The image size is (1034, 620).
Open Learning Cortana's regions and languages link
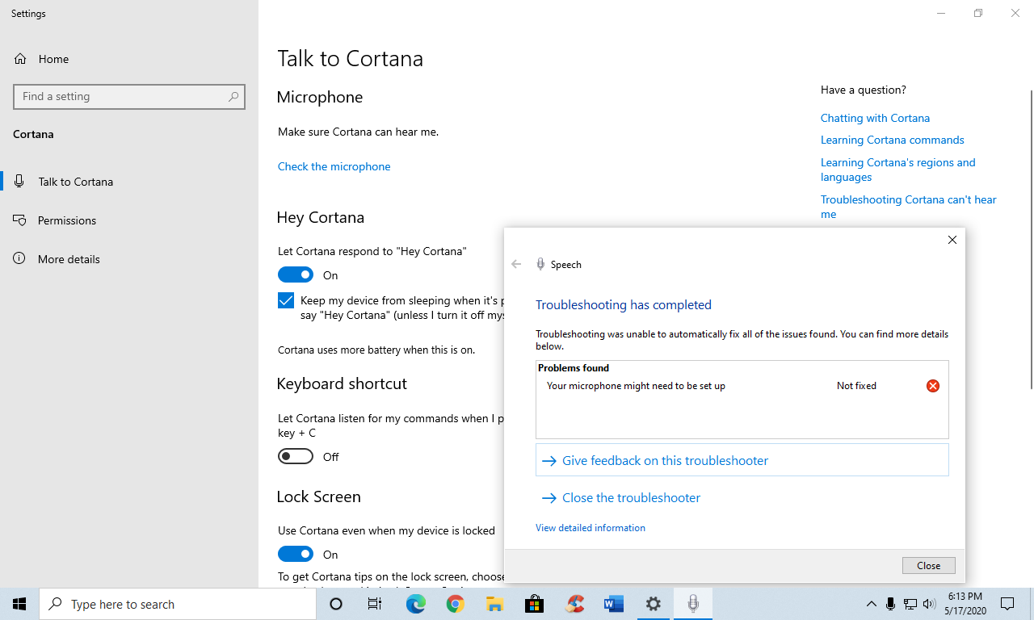point(898,170)
